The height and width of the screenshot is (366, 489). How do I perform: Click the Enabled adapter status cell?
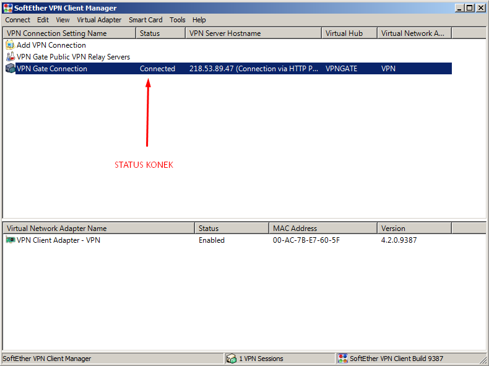tap(212, 240)
